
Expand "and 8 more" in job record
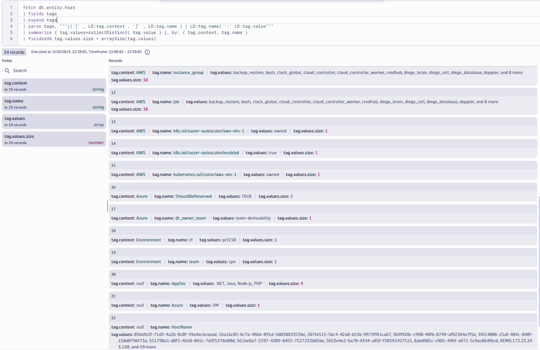click(487, 102)
